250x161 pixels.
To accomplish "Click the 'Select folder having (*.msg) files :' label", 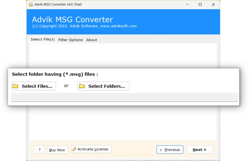I will pos(55,74).
